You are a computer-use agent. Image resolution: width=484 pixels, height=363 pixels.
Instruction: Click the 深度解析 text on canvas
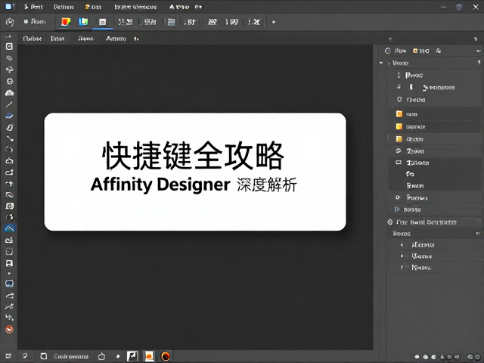pos(267,185)
